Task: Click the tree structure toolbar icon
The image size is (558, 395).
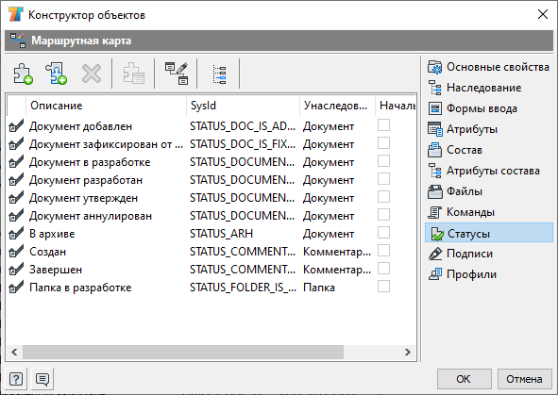Action: pos(219,74)
